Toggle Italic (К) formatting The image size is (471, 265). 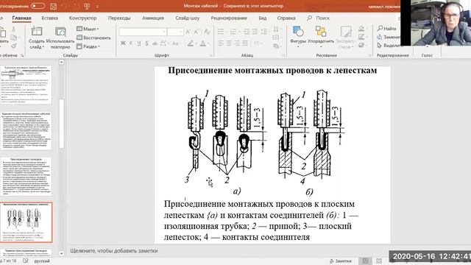(131, 43)
